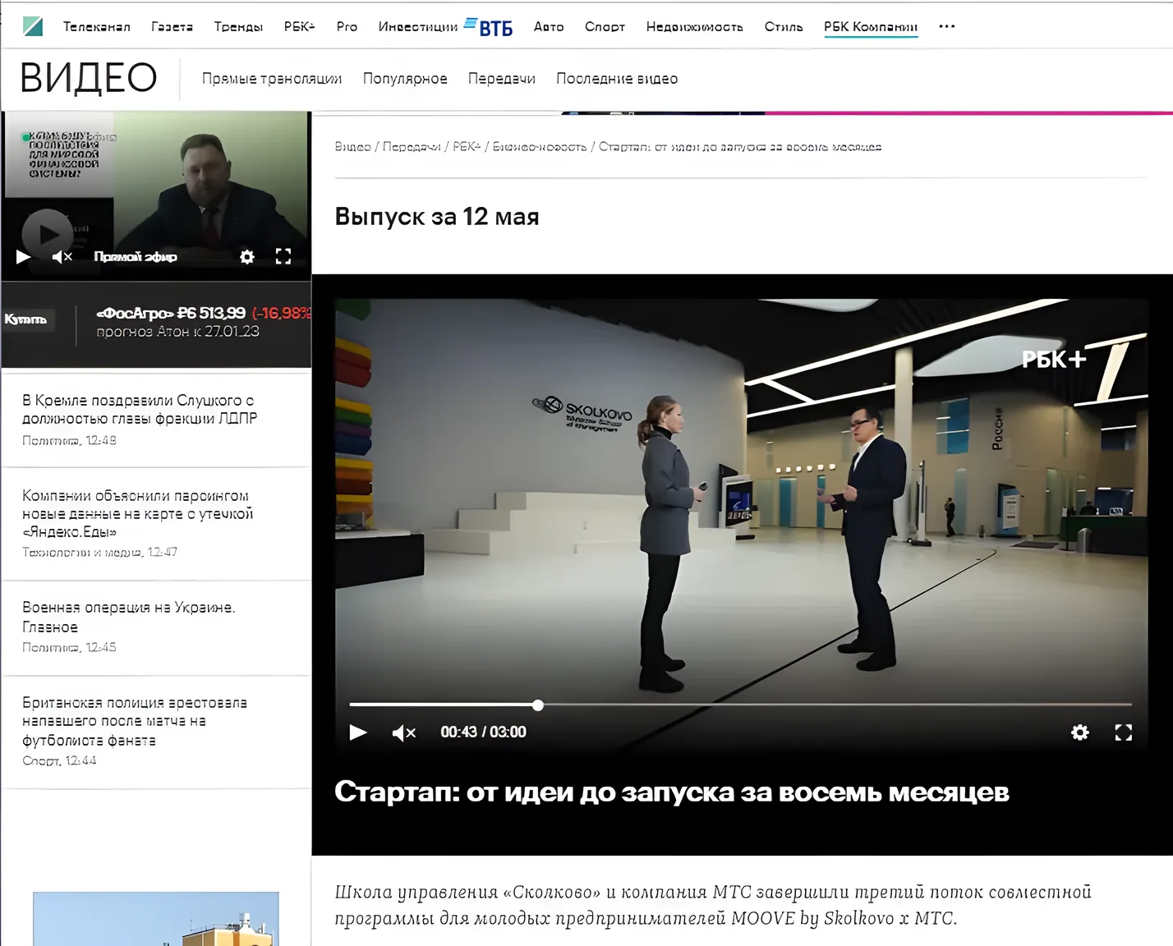
Task: Open the Газета section
Action: 172,26
